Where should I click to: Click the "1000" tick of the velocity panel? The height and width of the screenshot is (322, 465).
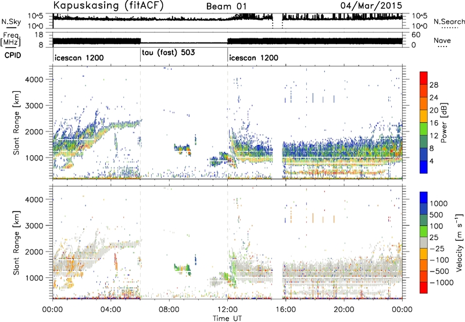(x=34, y=278)
